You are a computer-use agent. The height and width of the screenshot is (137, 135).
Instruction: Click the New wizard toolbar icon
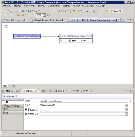5,11
